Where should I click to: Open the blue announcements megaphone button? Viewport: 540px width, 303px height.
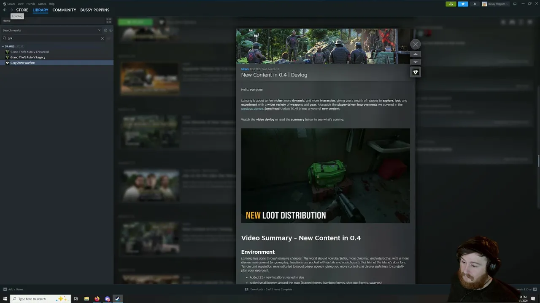463,4
